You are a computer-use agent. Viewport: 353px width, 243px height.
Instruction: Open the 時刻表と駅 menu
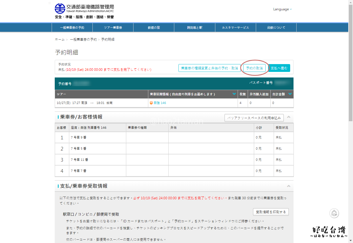[x=195, y=28]
